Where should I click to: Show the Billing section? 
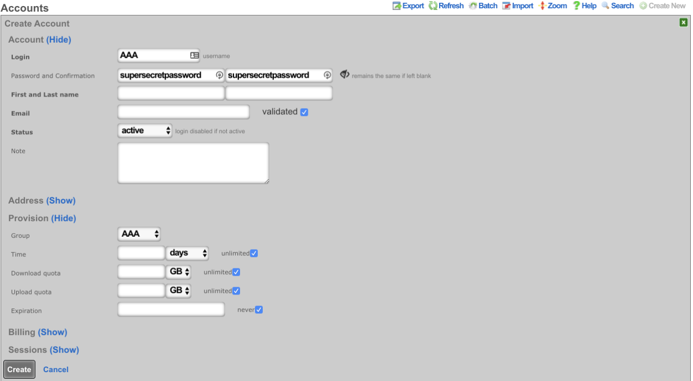[x=53, y=332]
